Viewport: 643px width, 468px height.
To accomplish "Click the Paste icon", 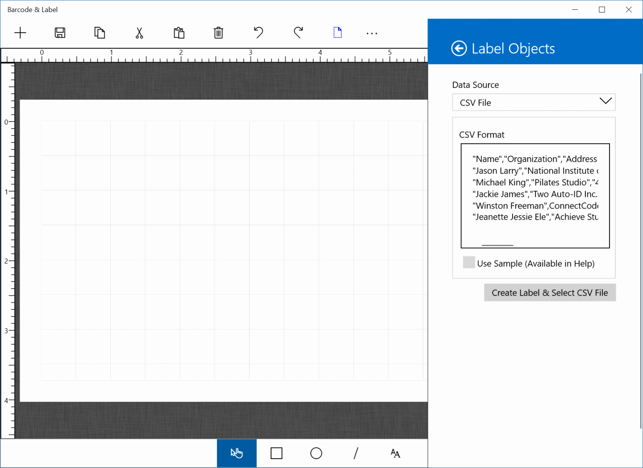I will tap(179, 33).
